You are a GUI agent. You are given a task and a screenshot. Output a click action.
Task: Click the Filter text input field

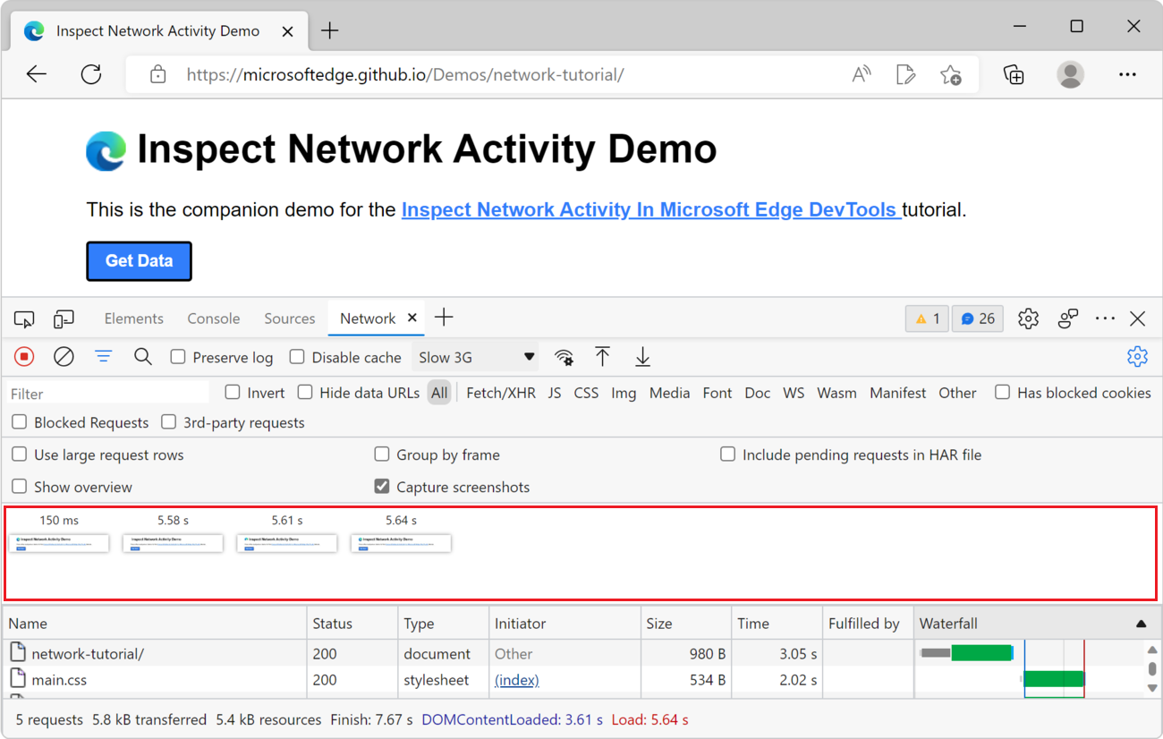[x=108, y=394]
